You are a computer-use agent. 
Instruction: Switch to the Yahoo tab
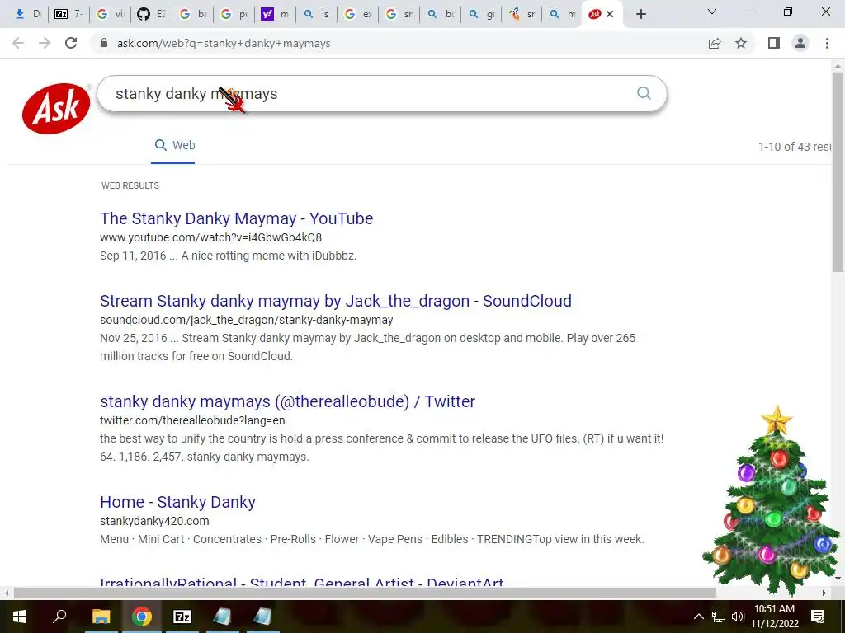coord(275,15)
